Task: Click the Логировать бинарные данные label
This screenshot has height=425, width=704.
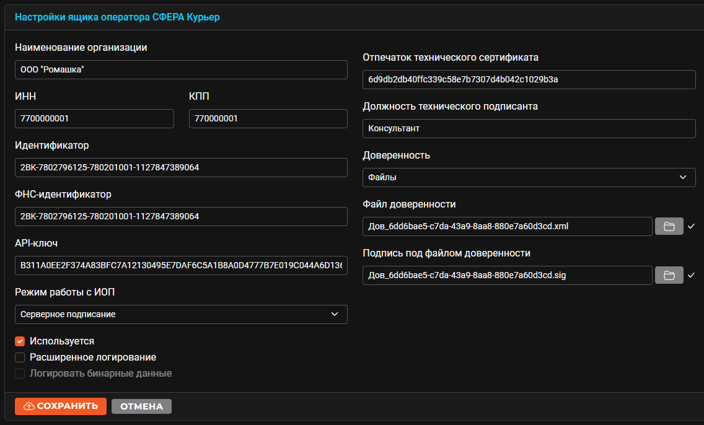Action: click(100, 374)
